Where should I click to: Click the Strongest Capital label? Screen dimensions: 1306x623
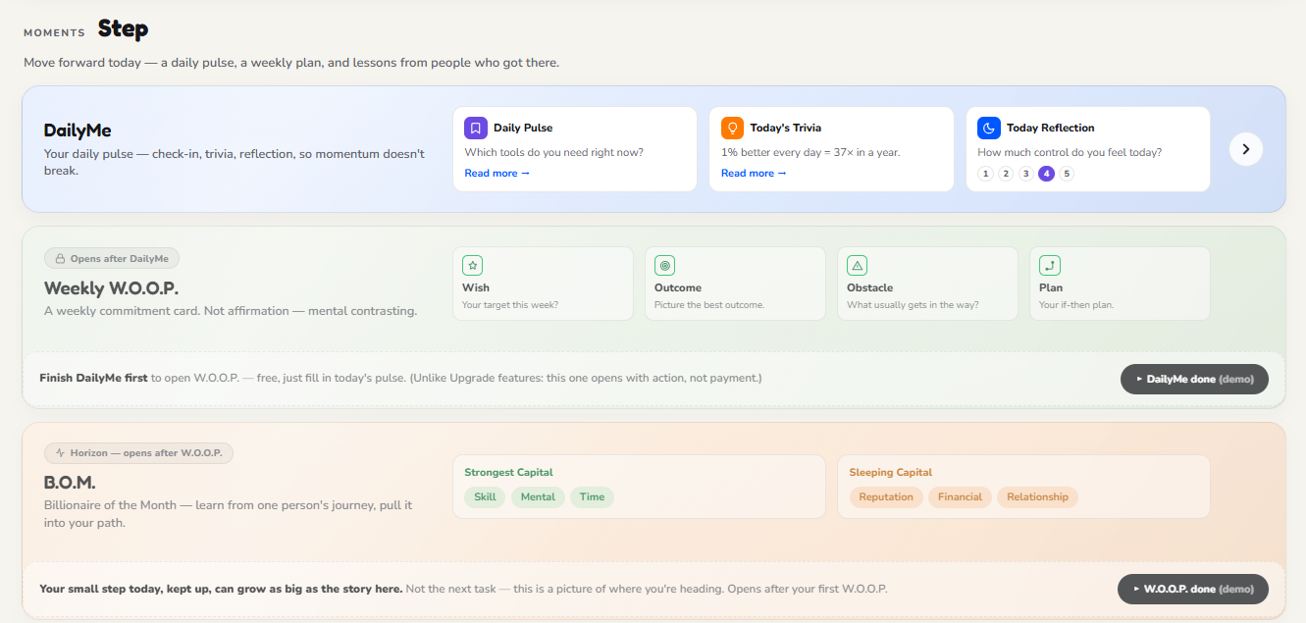(x=509, y=473)
